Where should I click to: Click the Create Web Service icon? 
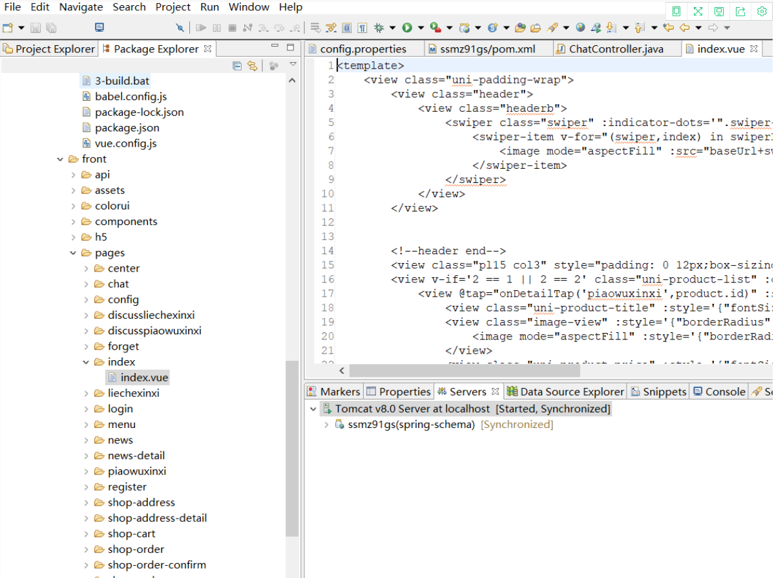pos(492,28)
